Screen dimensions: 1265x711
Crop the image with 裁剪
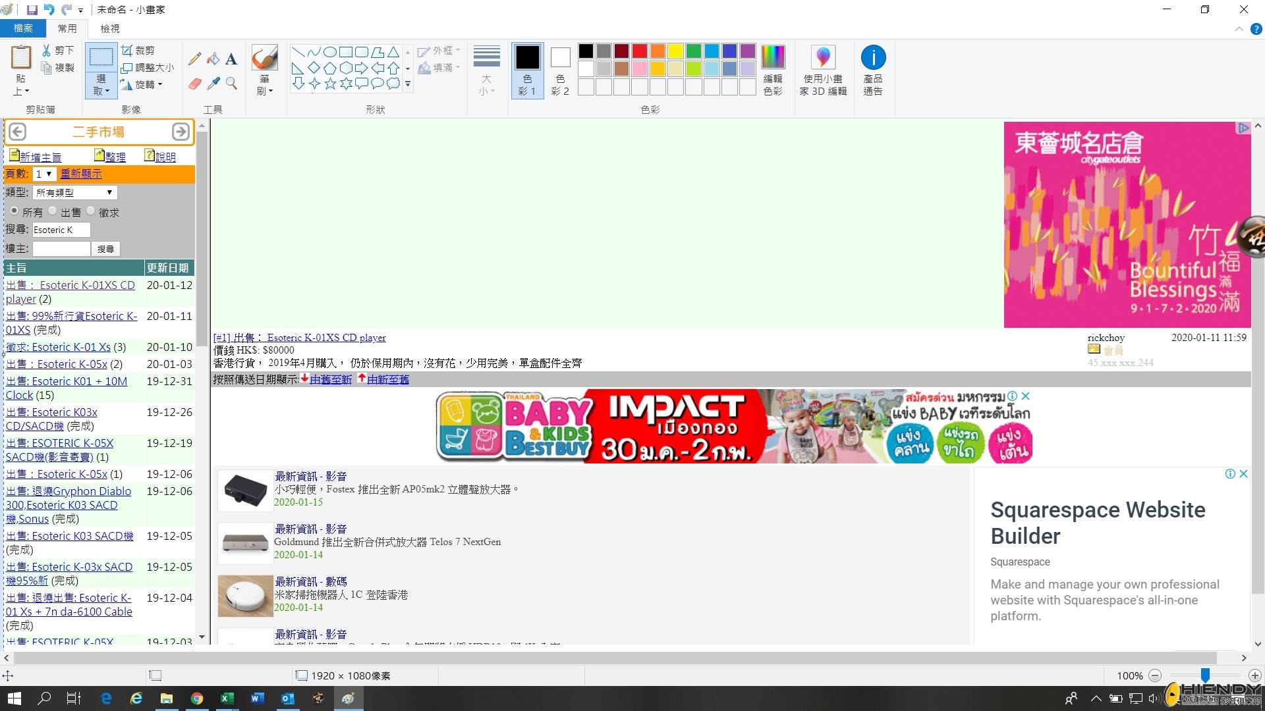[138, 51]
